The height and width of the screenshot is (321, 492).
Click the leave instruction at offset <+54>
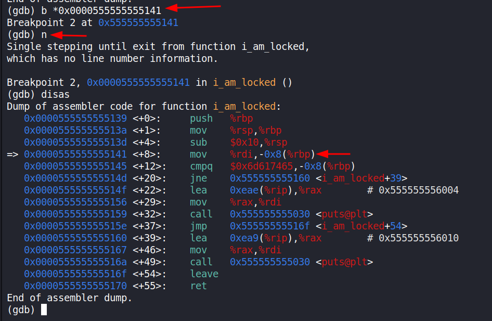click(204, 274)
